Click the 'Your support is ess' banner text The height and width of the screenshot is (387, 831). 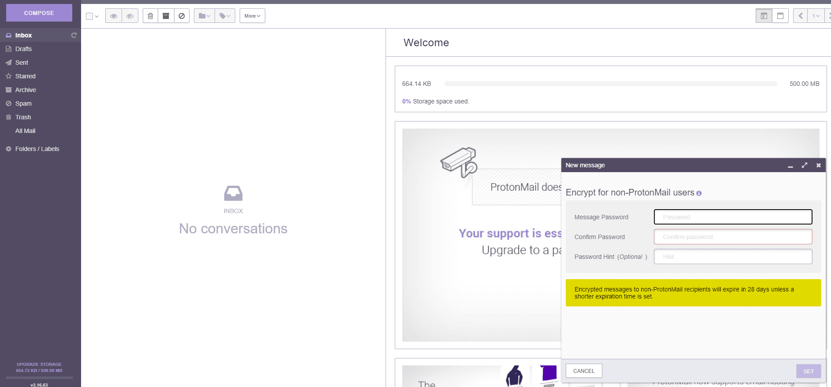click(x=510, y=233)
